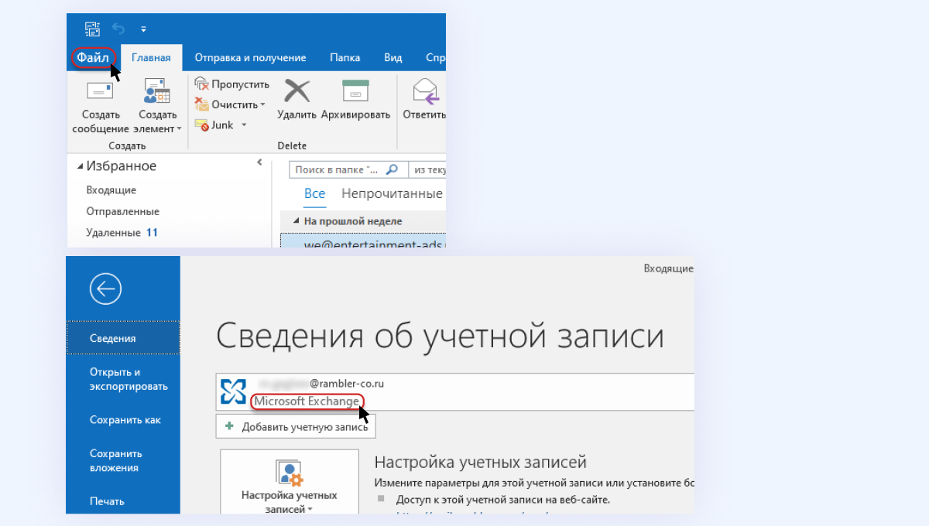Open the Вид ribbon tab
Viewport: 929px width, 526px height.
[x=393, y=57]
